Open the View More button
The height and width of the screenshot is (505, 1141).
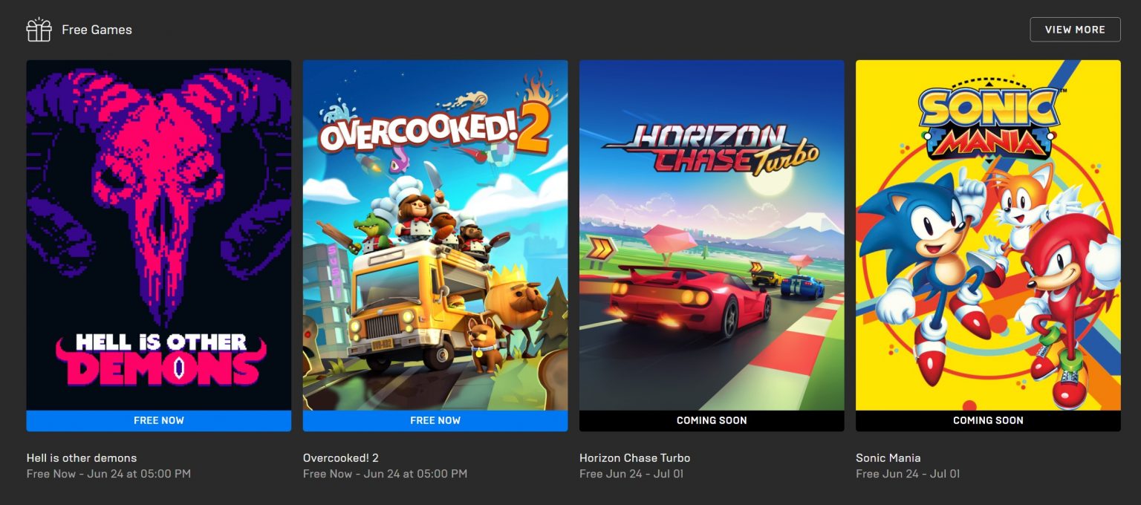1075,30
